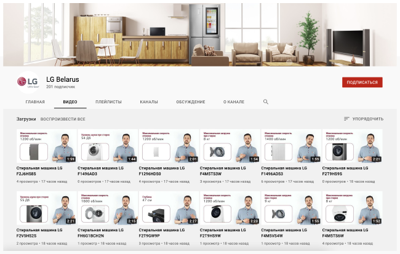Image resolution: width=400 pixels, height=254 pixels.
Task: Open the F4M5TS3W video thumbnail
Action: tap(230, 146)
